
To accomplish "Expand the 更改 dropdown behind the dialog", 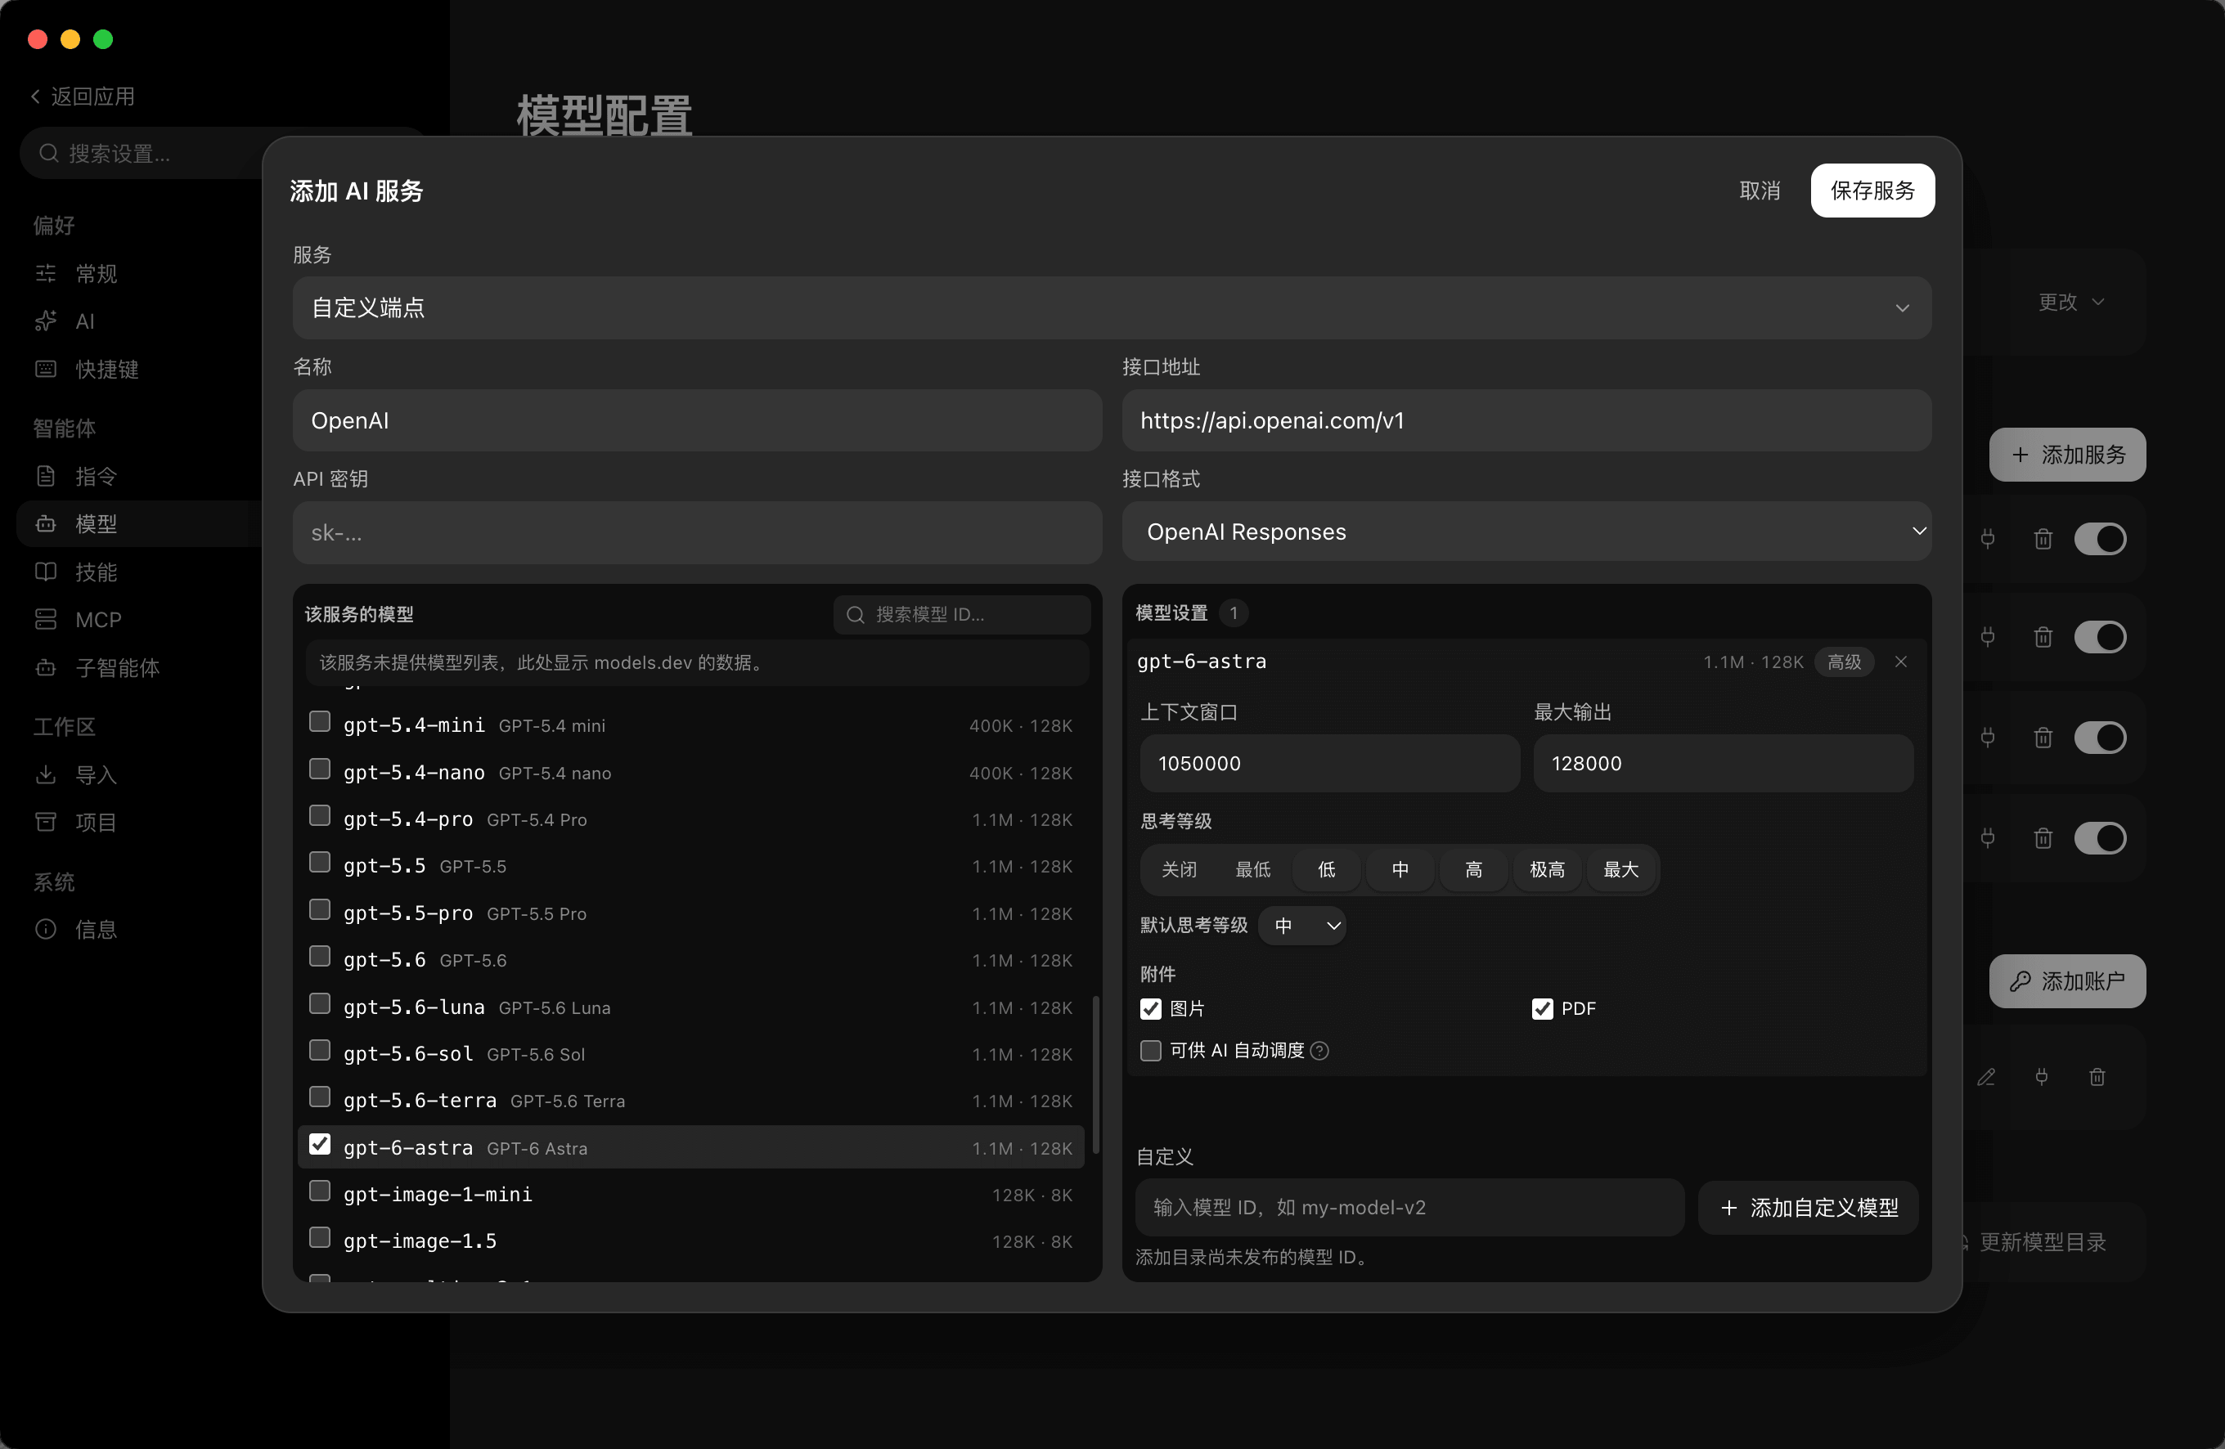I will [2072, 302].
